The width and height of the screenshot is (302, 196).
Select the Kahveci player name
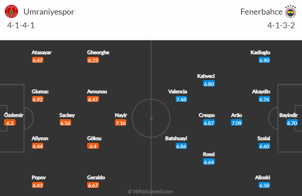(206, 76)
